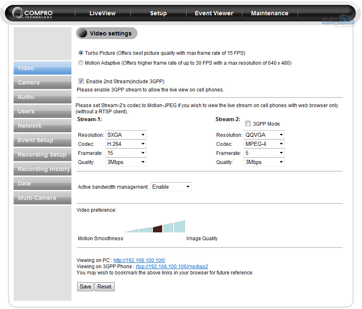Click the Video settings header bullet icon
This screenshot has width=362, height=309.
tap(83, 33)
